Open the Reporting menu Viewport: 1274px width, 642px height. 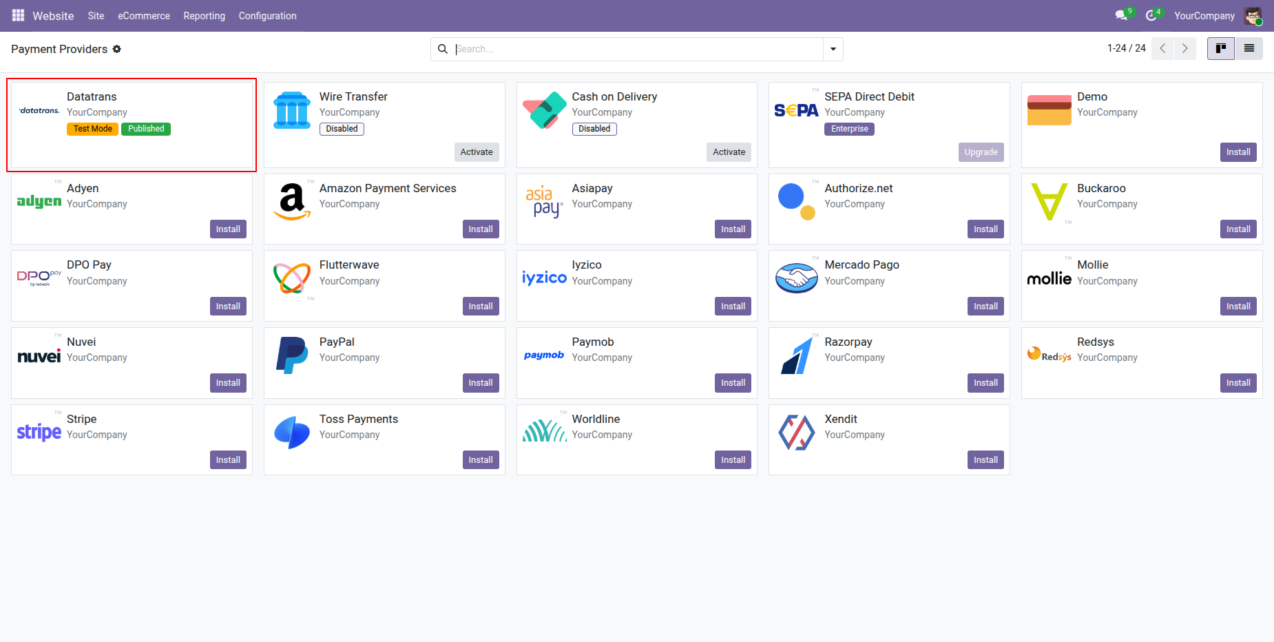(204, 15)
